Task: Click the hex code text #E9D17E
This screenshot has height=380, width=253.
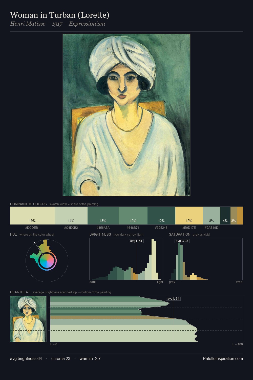Action: pos(189,227)
